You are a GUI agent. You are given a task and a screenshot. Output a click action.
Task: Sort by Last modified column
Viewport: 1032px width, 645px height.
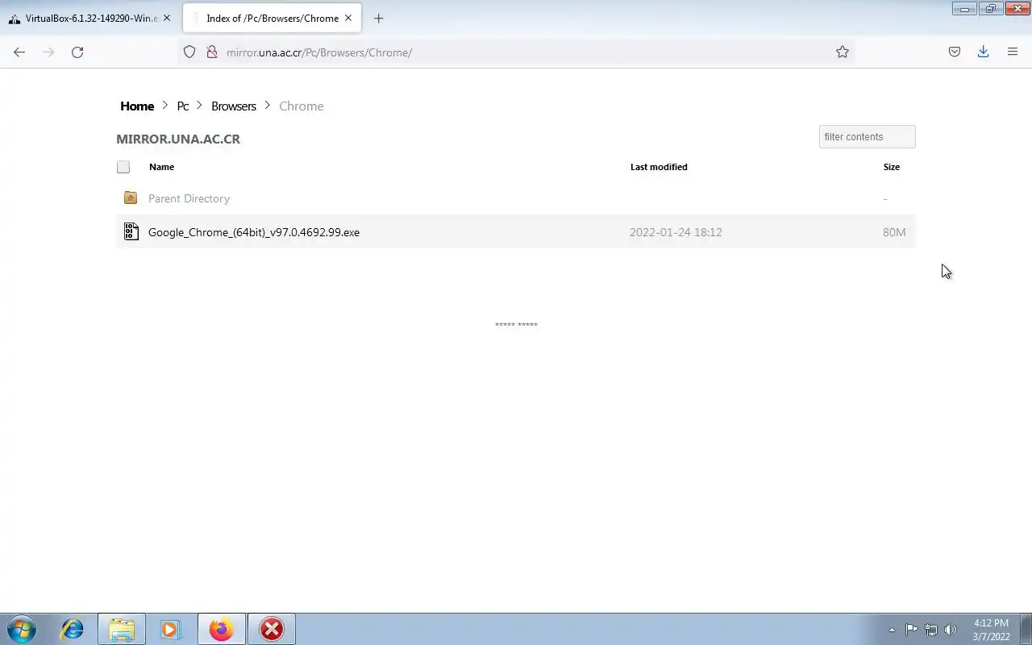(659, 167)
